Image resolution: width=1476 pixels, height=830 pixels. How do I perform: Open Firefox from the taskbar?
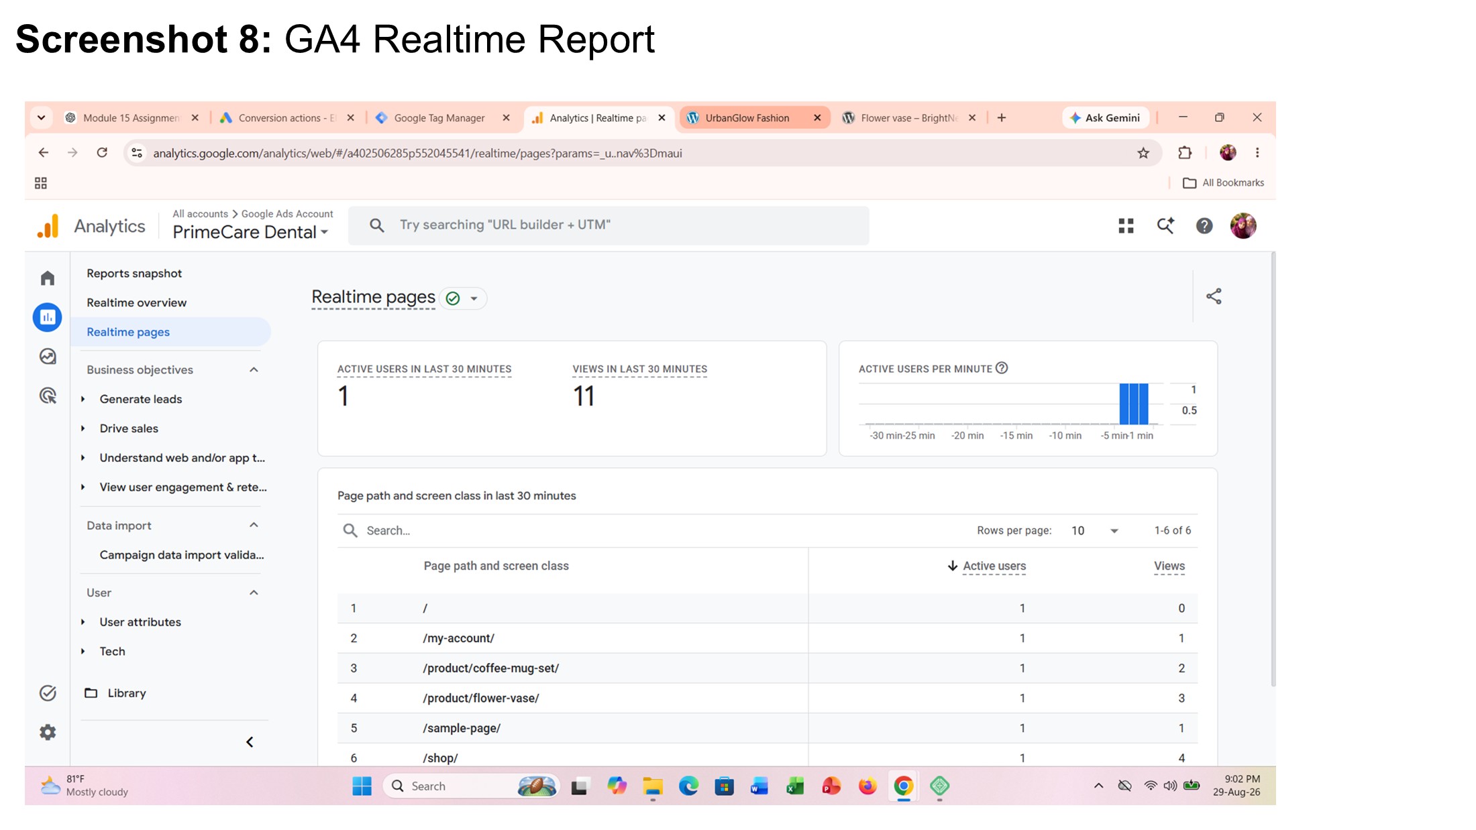click(867, 786)
